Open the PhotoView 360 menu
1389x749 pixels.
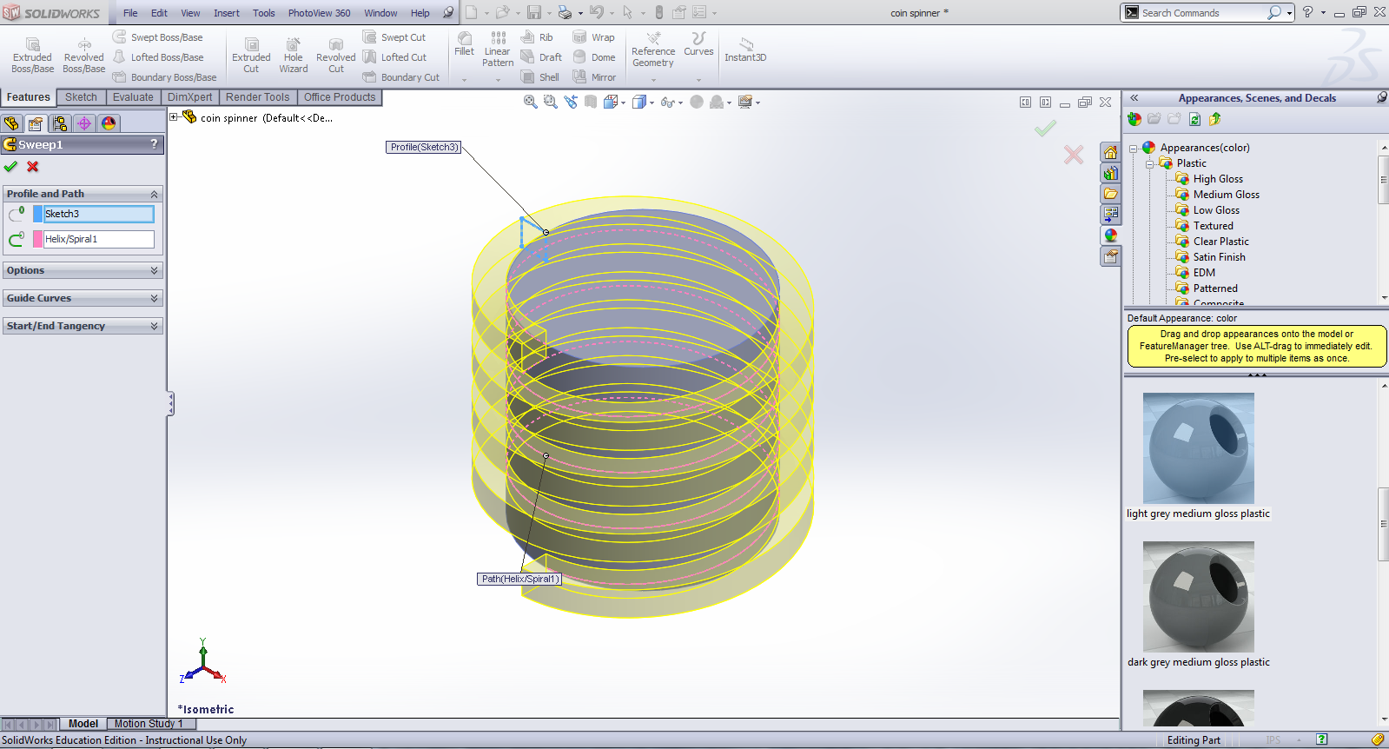(x=319, y=13)
